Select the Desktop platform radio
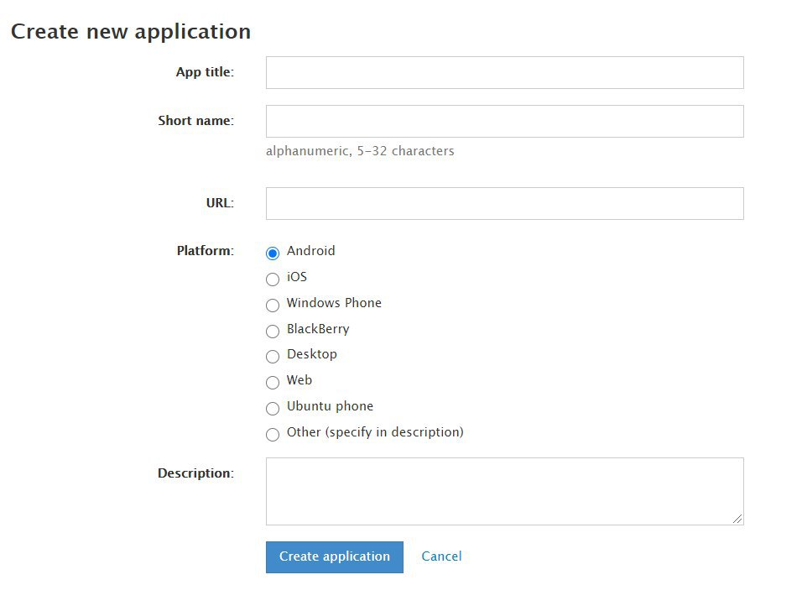The width and height of the screenshot is (802, 606). [273, 356]
